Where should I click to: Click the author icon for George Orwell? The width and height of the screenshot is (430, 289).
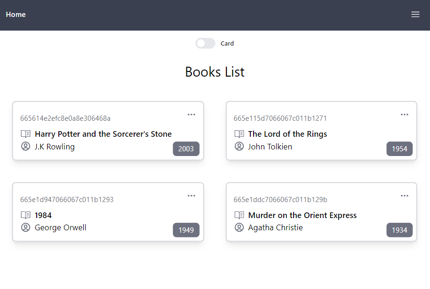(26, 228)
